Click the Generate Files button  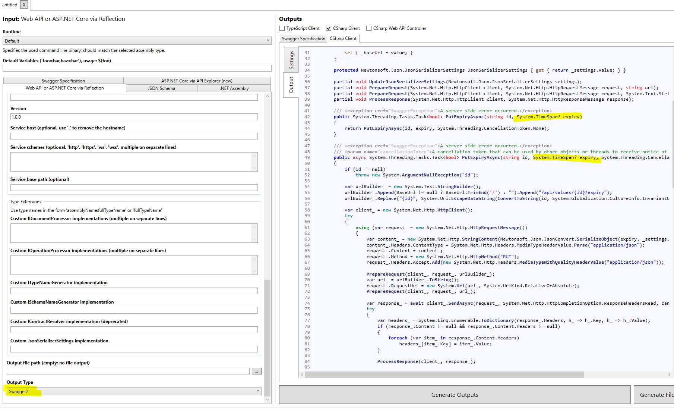655,395
